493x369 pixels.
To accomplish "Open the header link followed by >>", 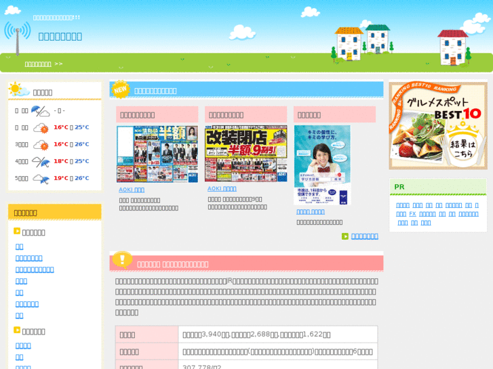I will 38,64.
